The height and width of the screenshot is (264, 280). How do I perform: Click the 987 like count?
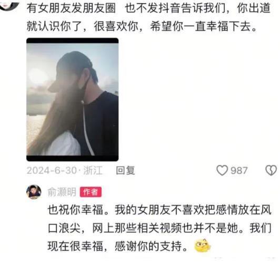pyautogui.click(x=239, y=171)
